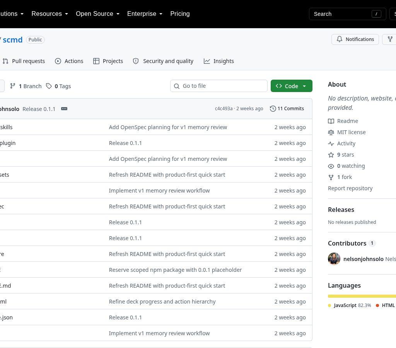The image size is (396, 348).
Task: View the 0 Tags list
Action: (x=59, y=86)
